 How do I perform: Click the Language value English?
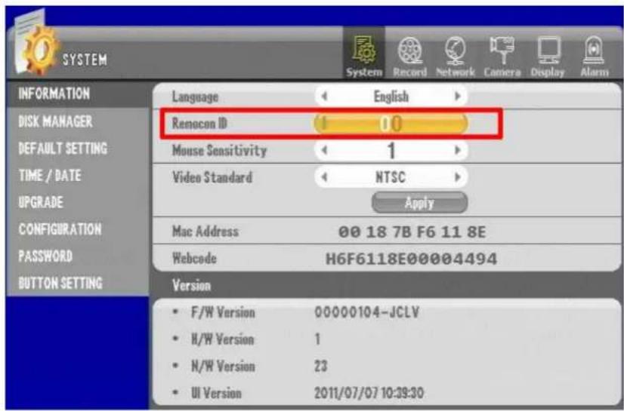[x=391, y=97]
